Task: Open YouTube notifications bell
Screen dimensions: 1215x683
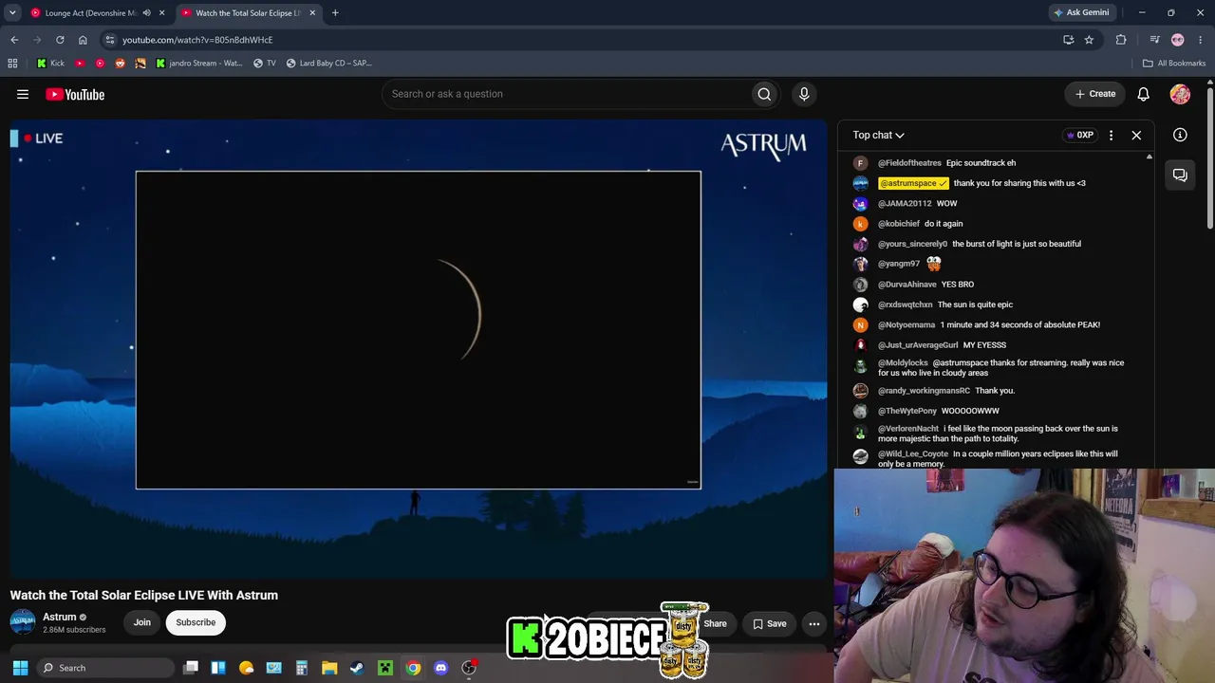Action: pyautogui.click(x=1144, y=94)
